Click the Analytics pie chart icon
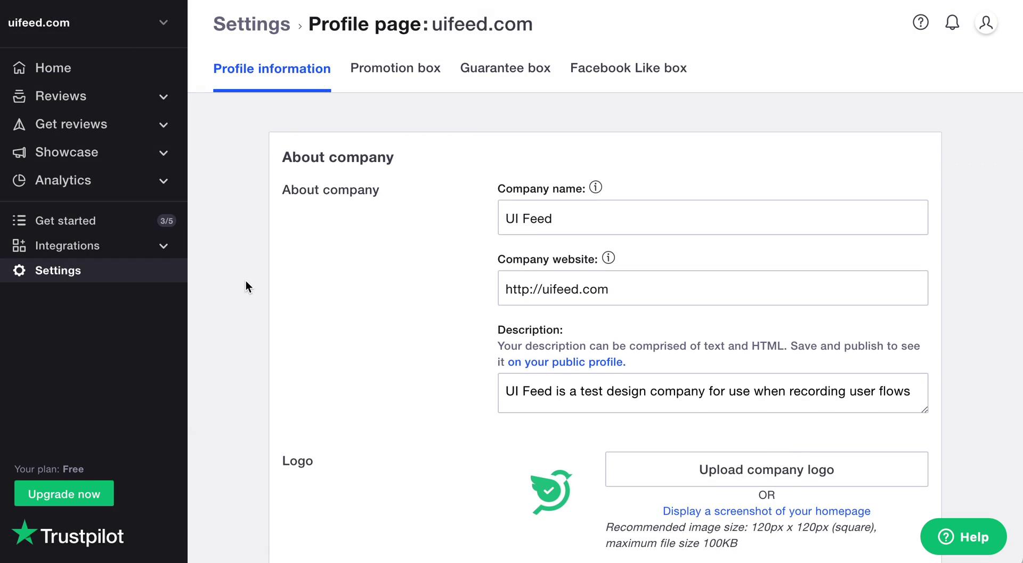This screenshot has height=563, width=1023. pyautogui.click(x=19, y=180)
